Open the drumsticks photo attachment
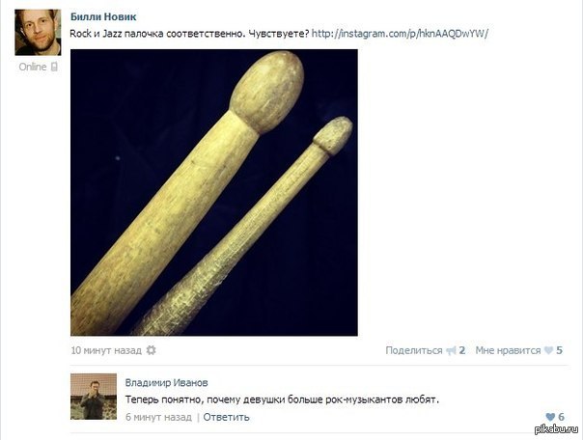Viewport: 583px width, 440px height. (214, 193)
